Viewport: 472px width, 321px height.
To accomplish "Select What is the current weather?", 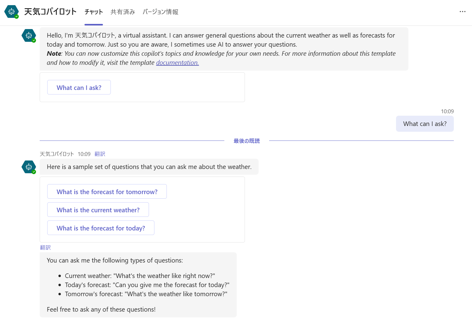I will click(x=98, y=210).
